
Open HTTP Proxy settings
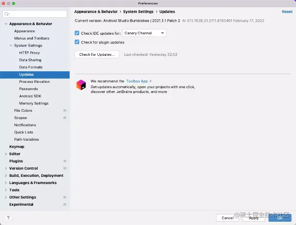pyautogui.click(x=30, y=53)
